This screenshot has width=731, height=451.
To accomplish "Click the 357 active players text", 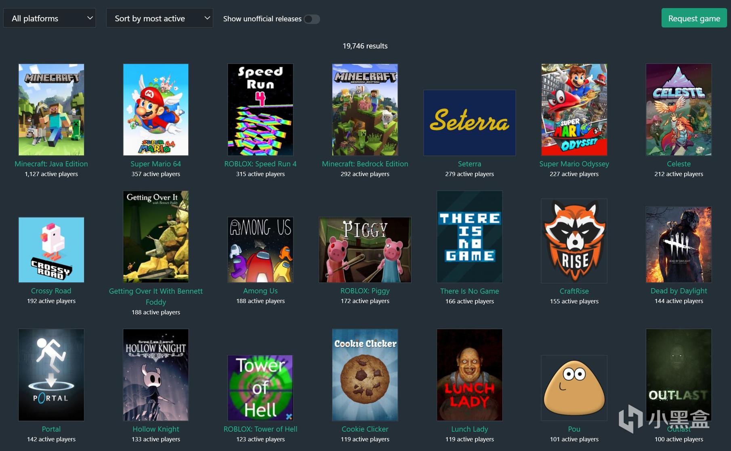I will coord(156,174).
